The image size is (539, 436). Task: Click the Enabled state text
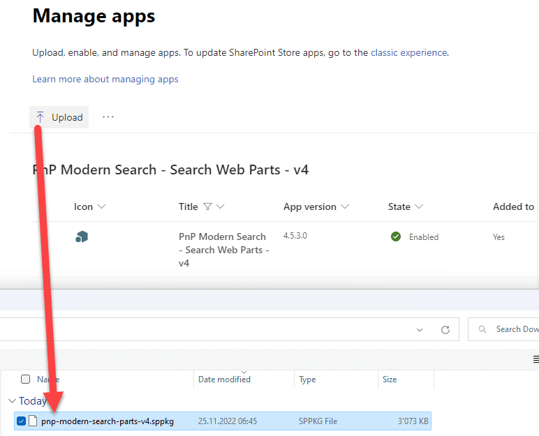pos(424,237)
